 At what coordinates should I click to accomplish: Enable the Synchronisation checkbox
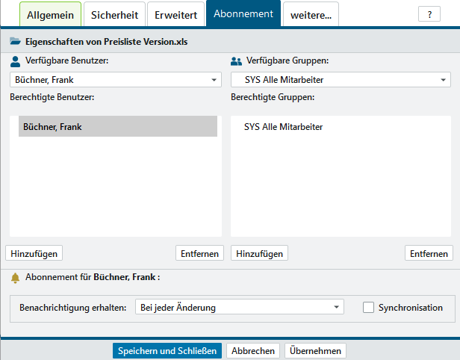(368, 307)
